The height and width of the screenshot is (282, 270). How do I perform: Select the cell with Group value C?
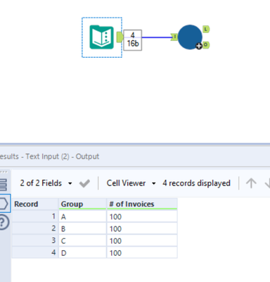[82, 240]
